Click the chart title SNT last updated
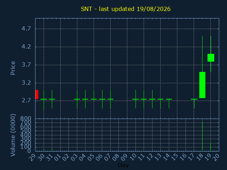227x170 pixels. tap(126, 9)
